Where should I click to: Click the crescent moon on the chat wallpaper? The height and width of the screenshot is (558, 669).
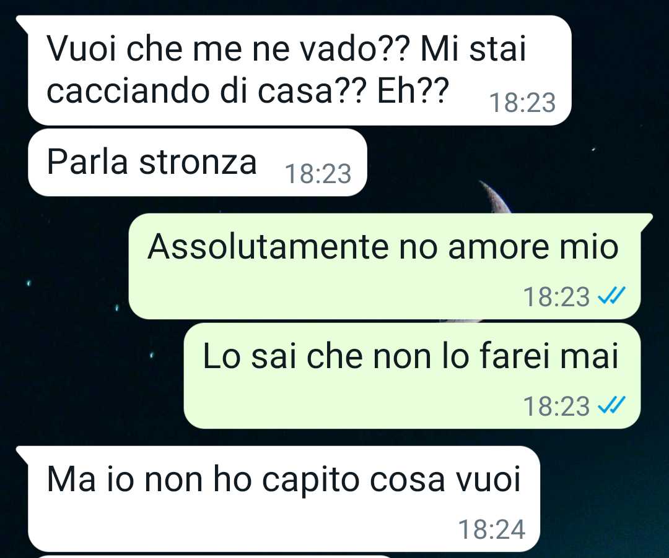(x=495, y=197)
